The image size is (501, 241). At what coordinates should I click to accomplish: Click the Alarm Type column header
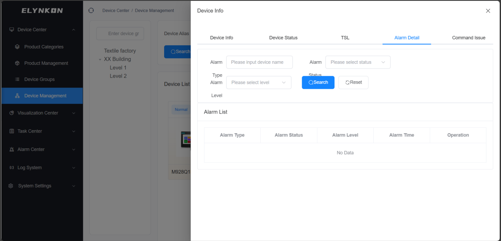(232, 135)
